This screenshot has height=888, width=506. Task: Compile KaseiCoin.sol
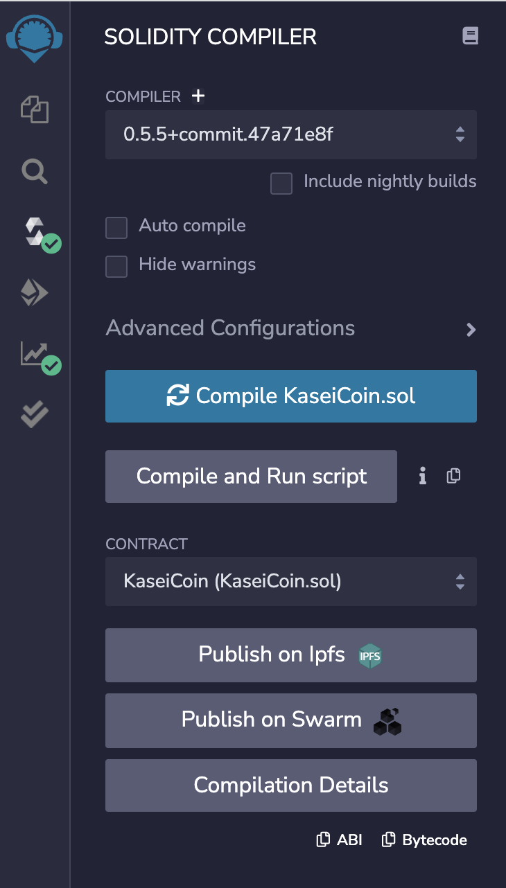click(290, 396)
